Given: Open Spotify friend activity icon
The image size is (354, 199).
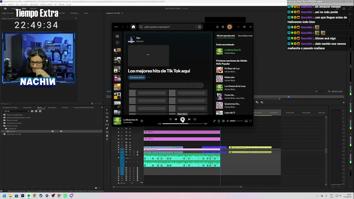Looking at the screenshot, I should point(223,27).
